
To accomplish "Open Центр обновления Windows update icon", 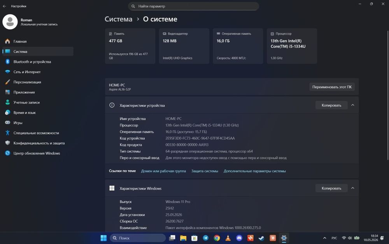I will tap(7, 153).
